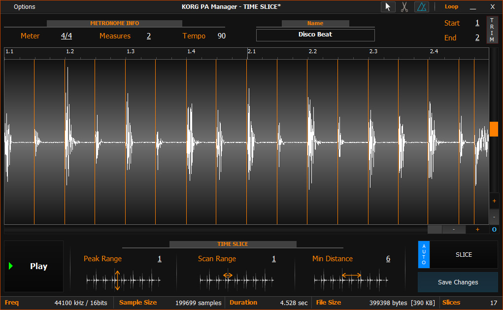Click the Peak Range label

click(102, 259)
